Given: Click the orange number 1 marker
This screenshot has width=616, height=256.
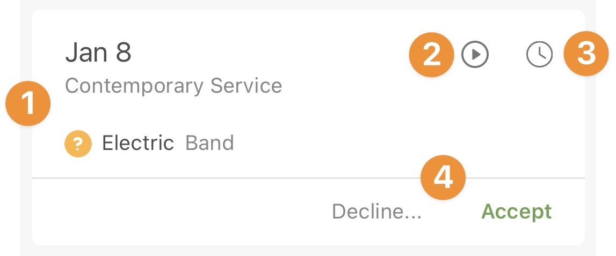Looking at the screenshot, I should pyautogui.click(x=28, y=103).
